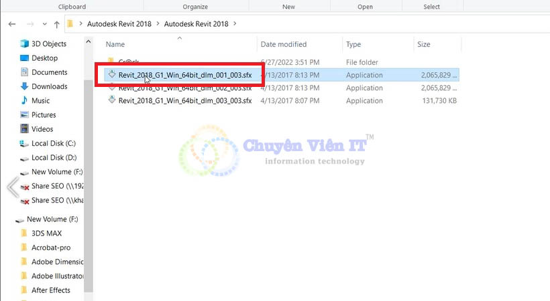Go up one folder level
Image resolution: width=550 pixels, height=301 pixels.
coord(57,24)
